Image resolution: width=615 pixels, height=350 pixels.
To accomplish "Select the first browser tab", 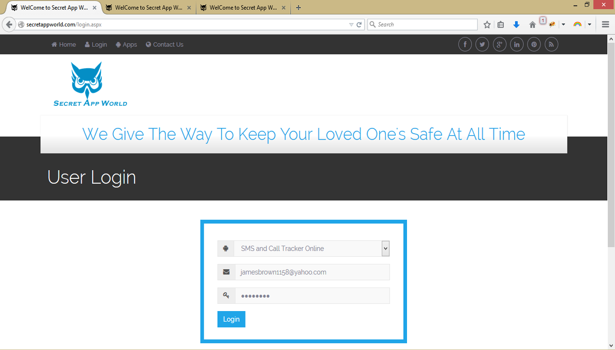I will tap(54, 8).
